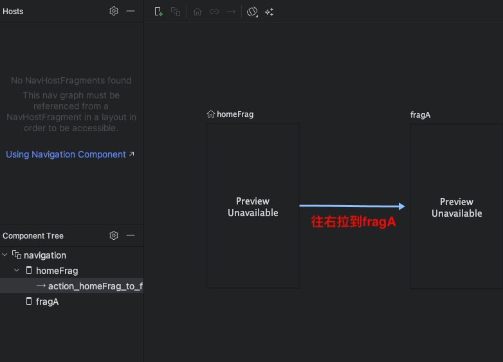This screenshot has width=503, height=362.
Task: Click the Nest in Graph toolbar icon
Action: (176, 12)
